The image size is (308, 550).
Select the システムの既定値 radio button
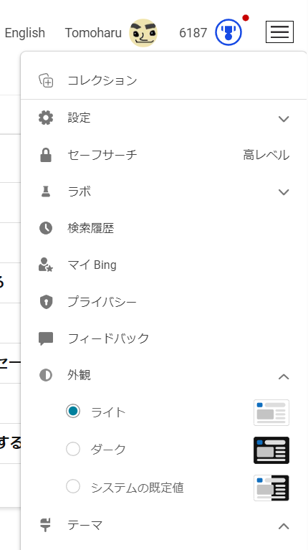click(x=73, y=487)
